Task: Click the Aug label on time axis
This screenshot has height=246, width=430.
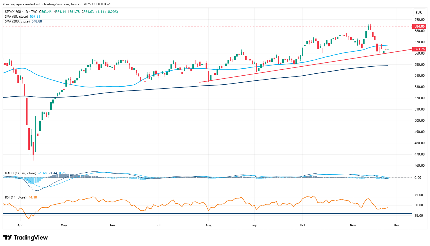Action: (208, 225)
